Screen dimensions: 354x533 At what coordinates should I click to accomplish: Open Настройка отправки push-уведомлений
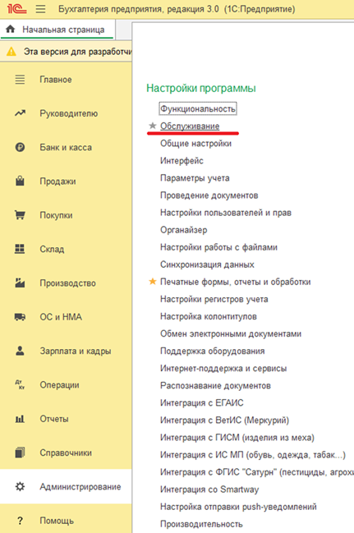pyautogui.click(x=238, y=507)
